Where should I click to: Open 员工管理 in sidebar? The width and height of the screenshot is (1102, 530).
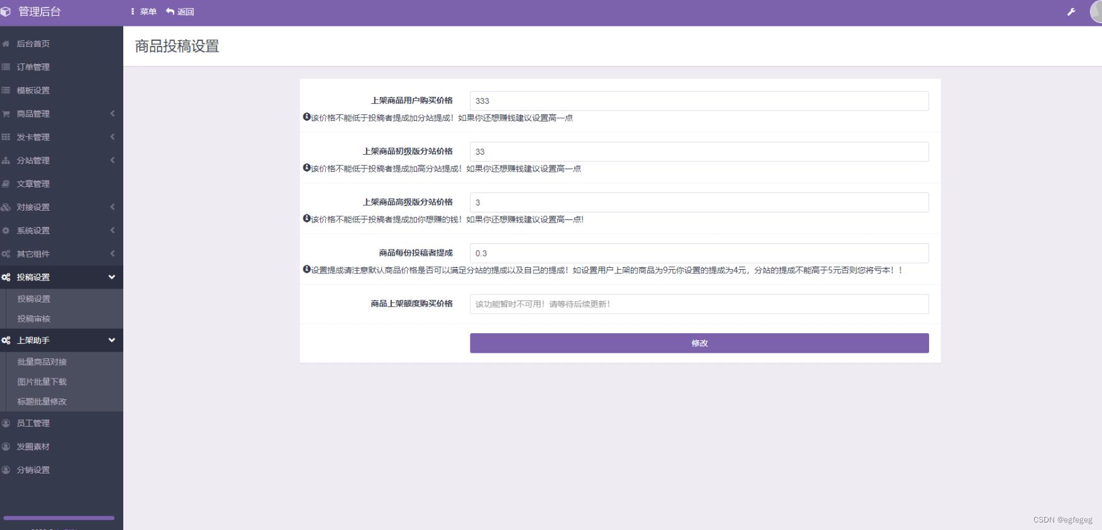point(33,423)
